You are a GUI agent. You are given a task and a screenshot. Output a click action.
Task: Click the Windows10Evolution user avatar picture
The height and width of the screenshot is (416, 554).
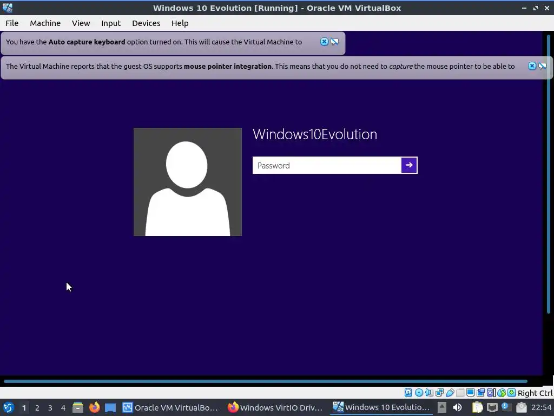pyautogui.click(x=188, y=182)
